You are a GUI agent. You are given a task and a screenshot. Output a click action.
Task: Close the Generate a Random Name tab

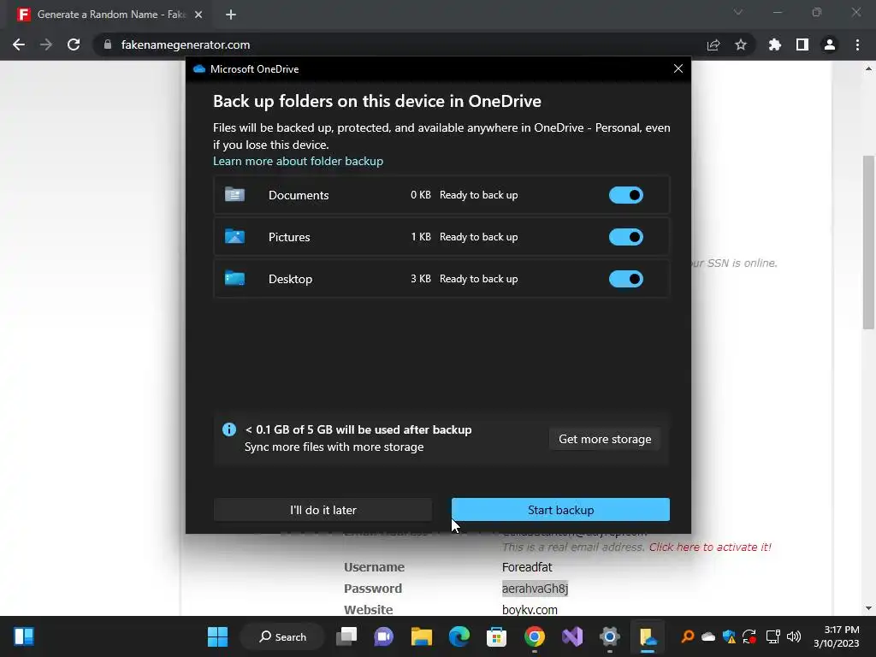coord(198,15)
